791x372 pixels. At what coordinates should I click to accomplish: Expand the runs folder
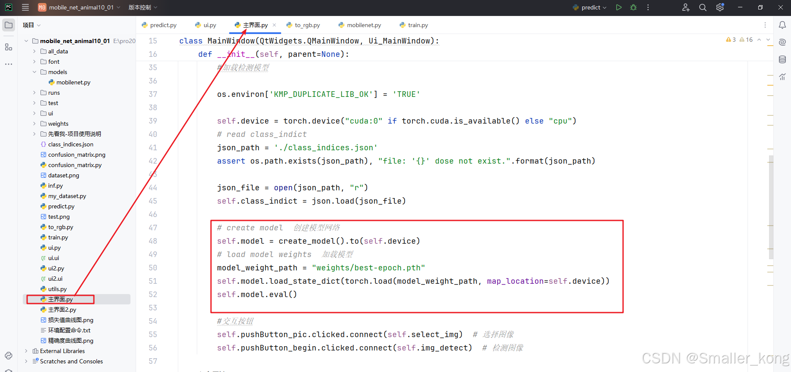coord(34,93)
